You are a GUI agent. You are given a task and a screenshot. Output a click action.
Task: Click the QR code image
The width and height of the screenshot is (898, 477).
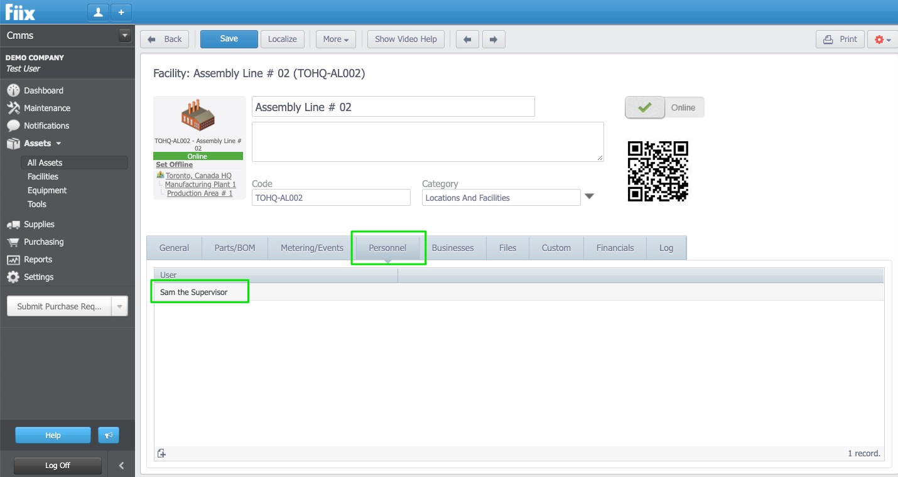pos(657,171)
